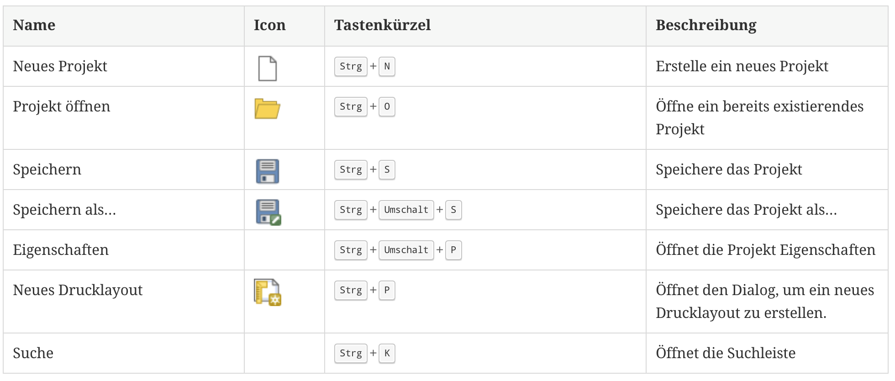The height and width of the screenshot is (381, 895).
Task: Click the K key badge for search
Action: 387,354
